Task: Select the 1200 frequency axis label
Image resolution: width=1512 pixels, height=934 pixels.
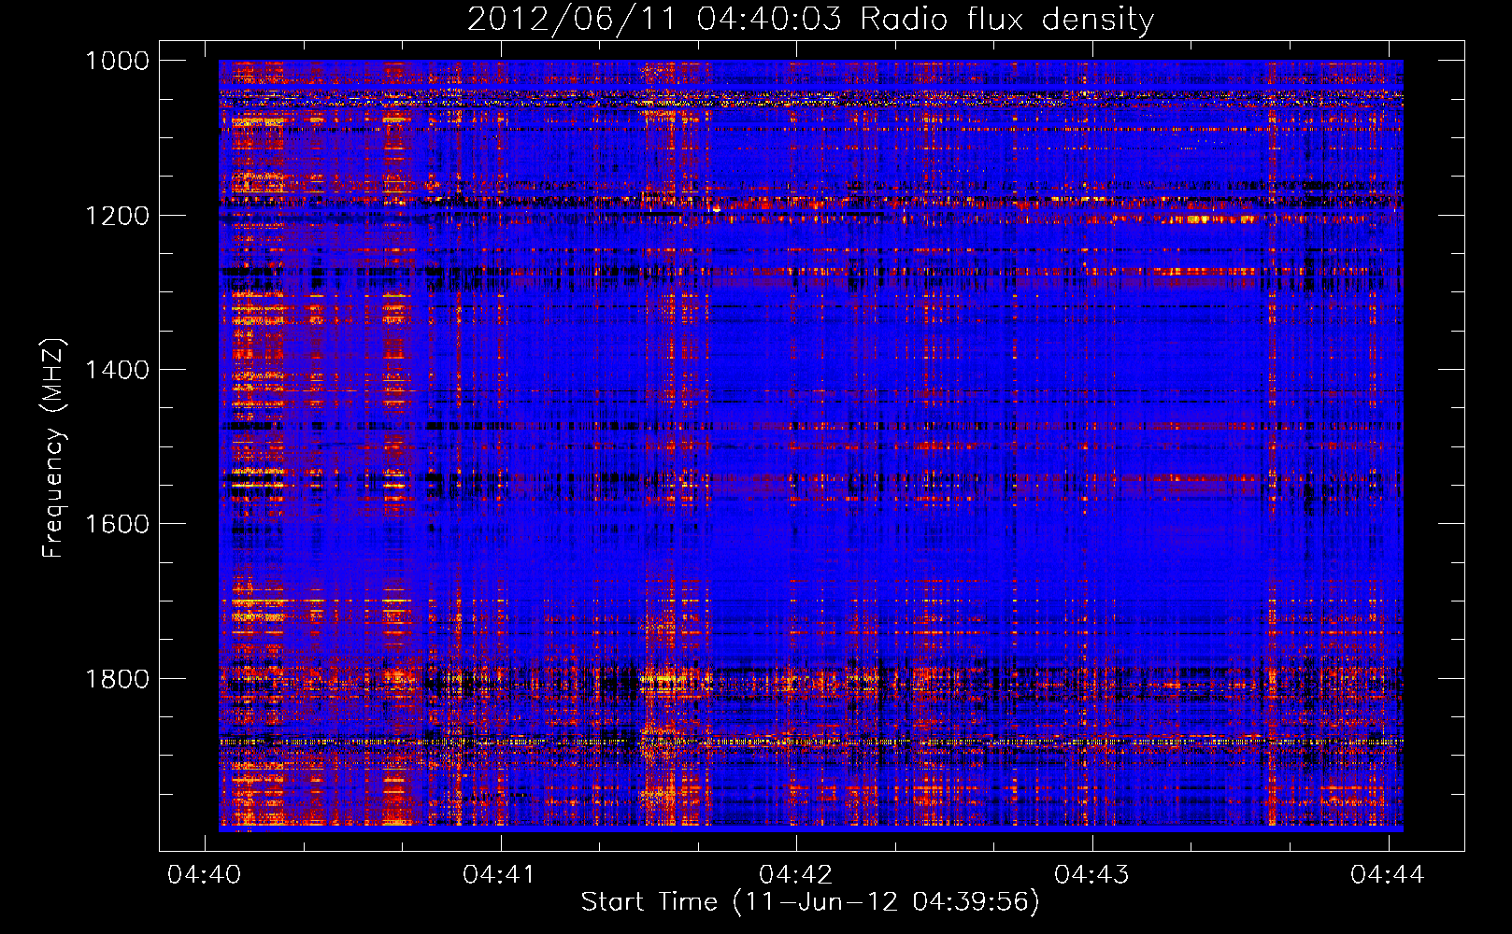Action: tap(118, 216)
